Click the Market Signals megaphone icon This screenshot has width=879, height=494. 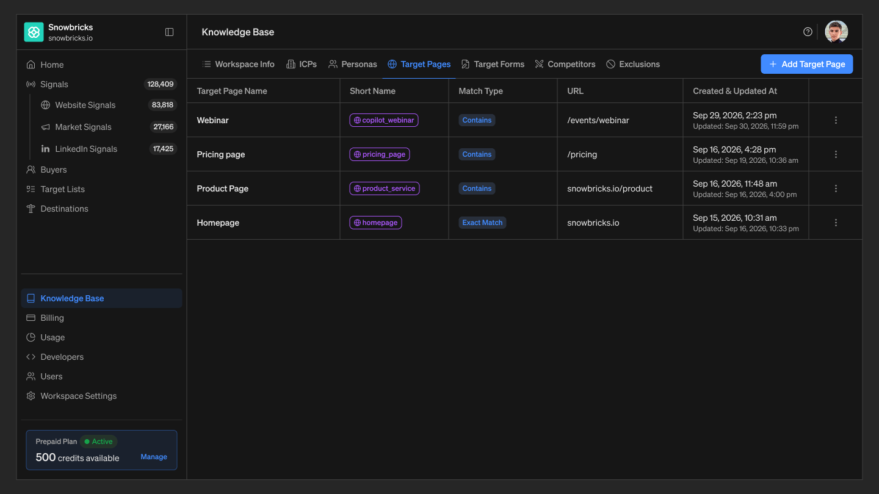click(x=45, y=127)
